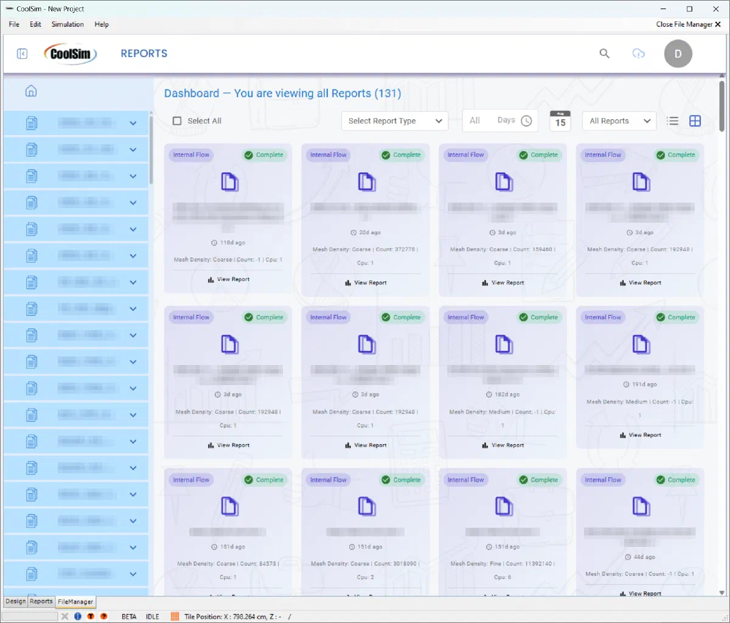
Task: Click Mesh Density text with Count 372778
Action: coord(365,256)
